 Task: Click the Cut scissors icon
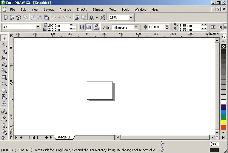point(33,18)
